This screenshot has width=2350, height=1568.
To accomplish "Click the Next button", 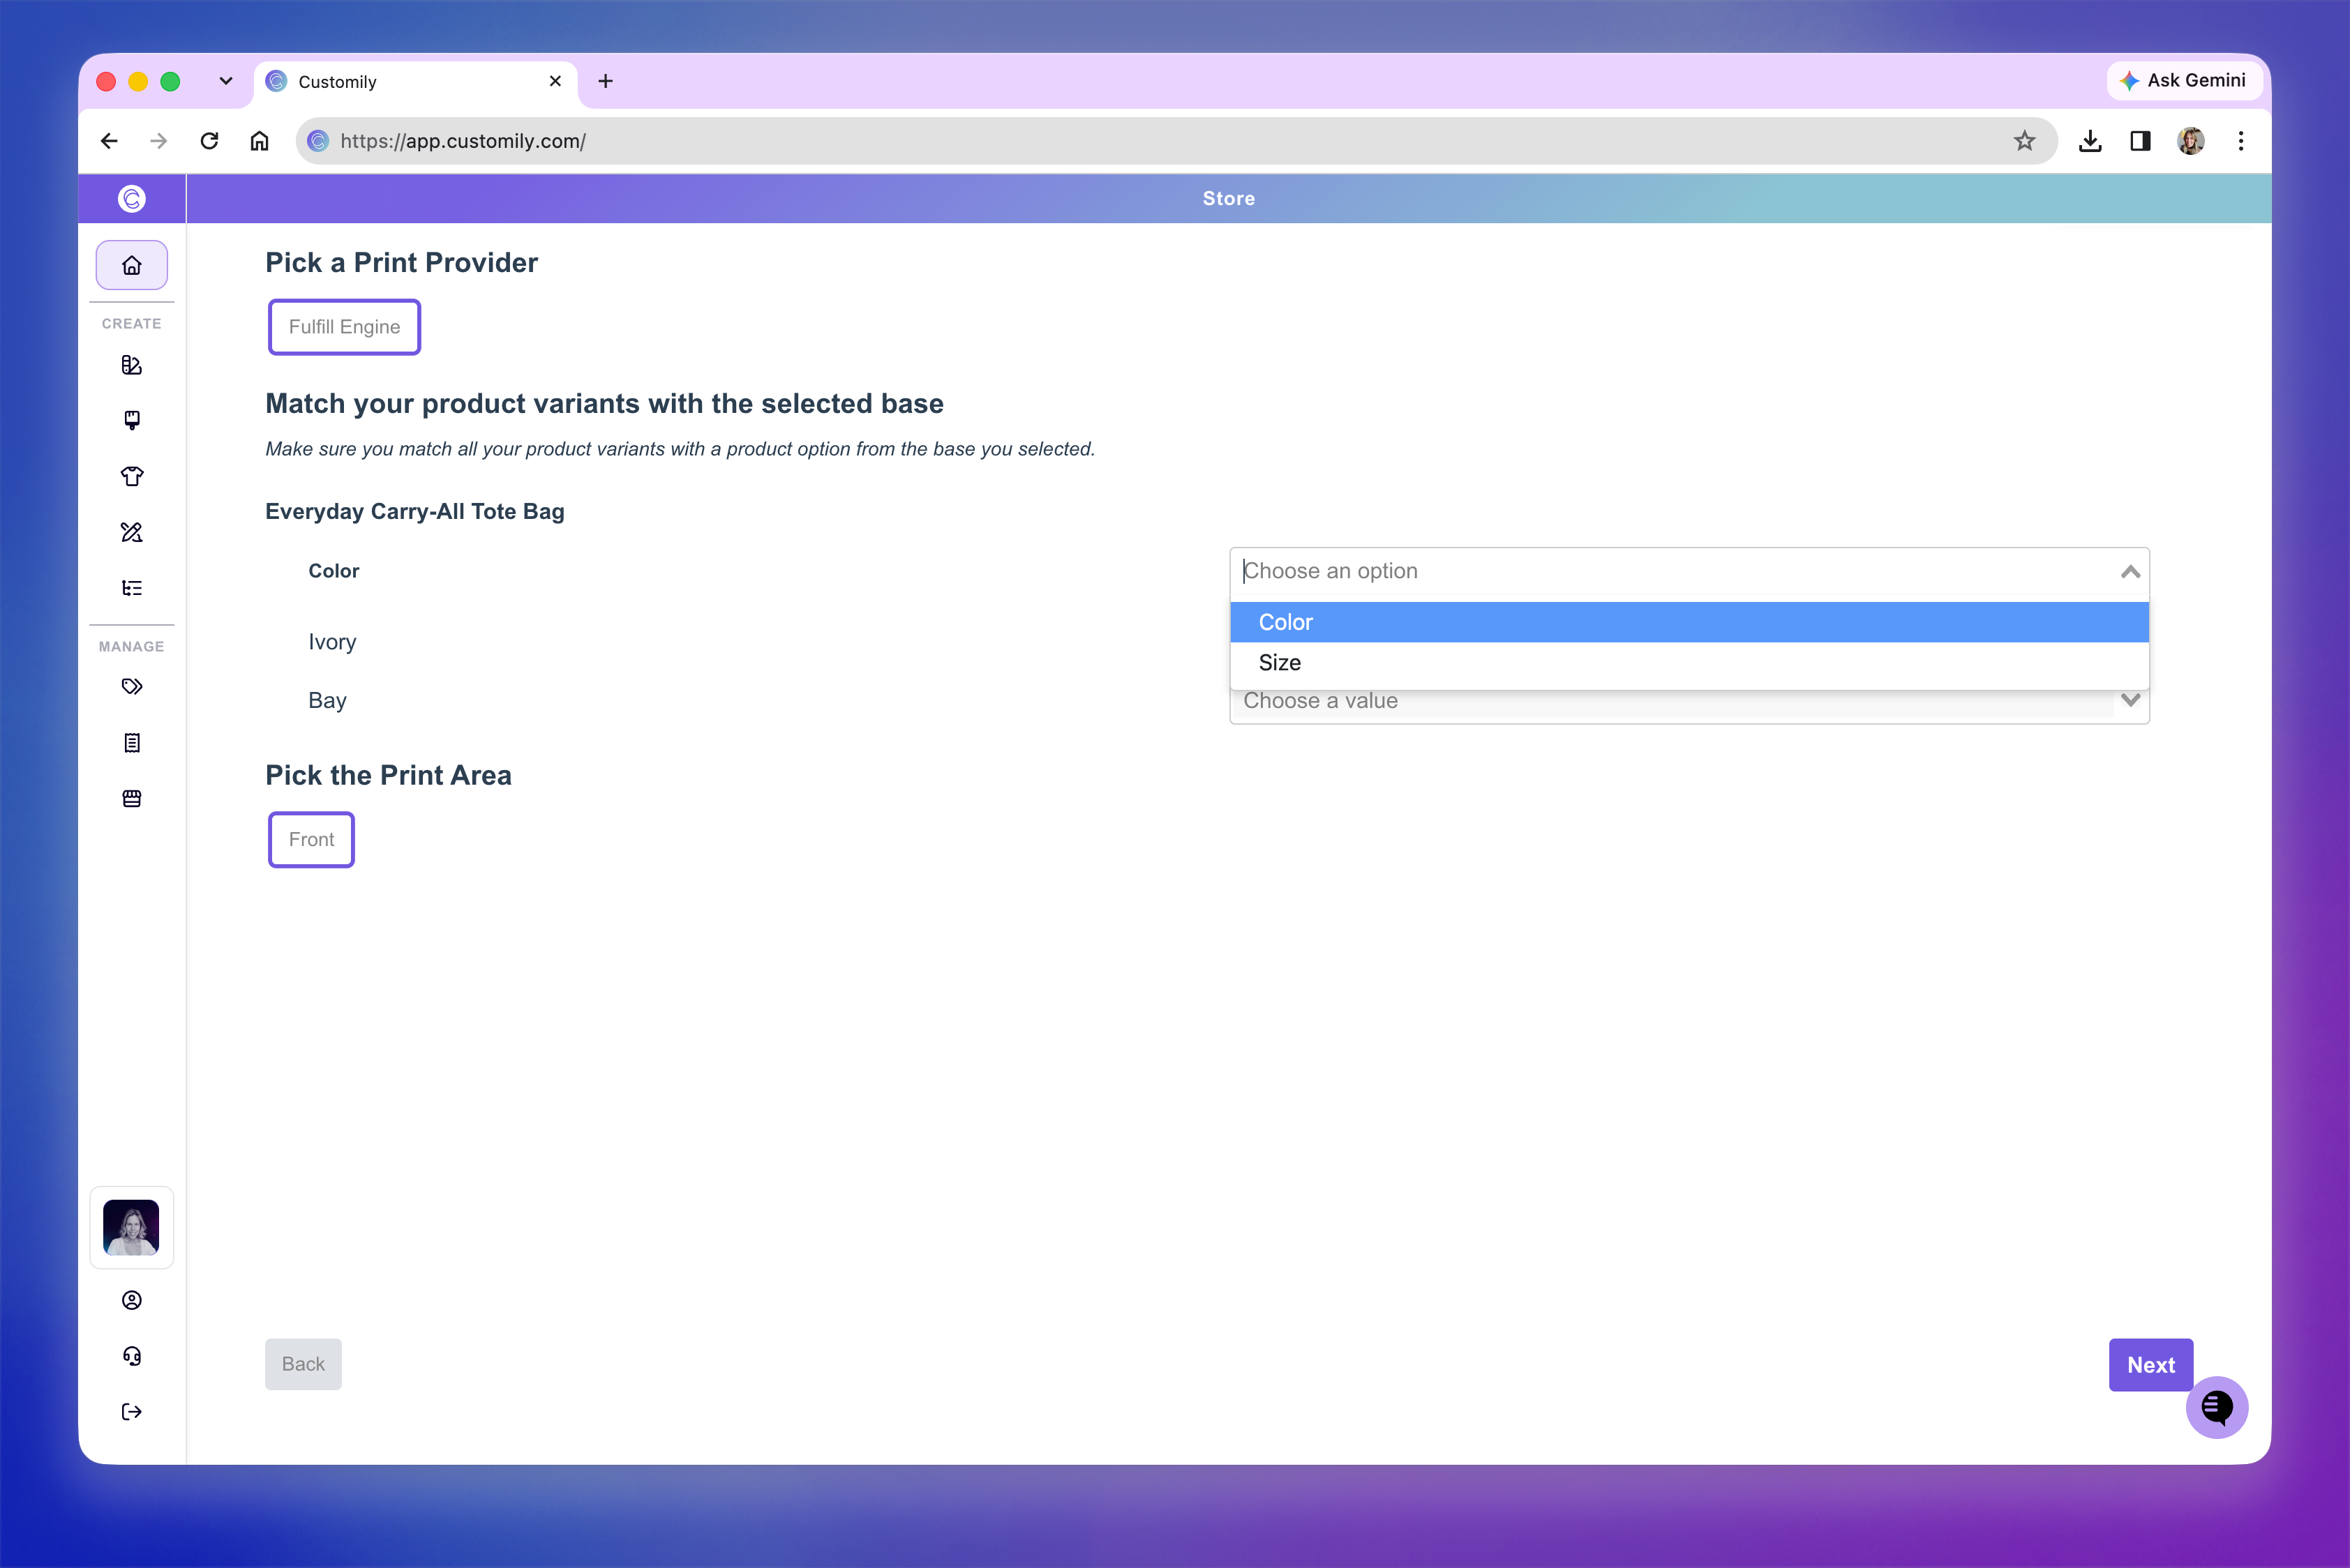I will (x=2151, y=1365).
